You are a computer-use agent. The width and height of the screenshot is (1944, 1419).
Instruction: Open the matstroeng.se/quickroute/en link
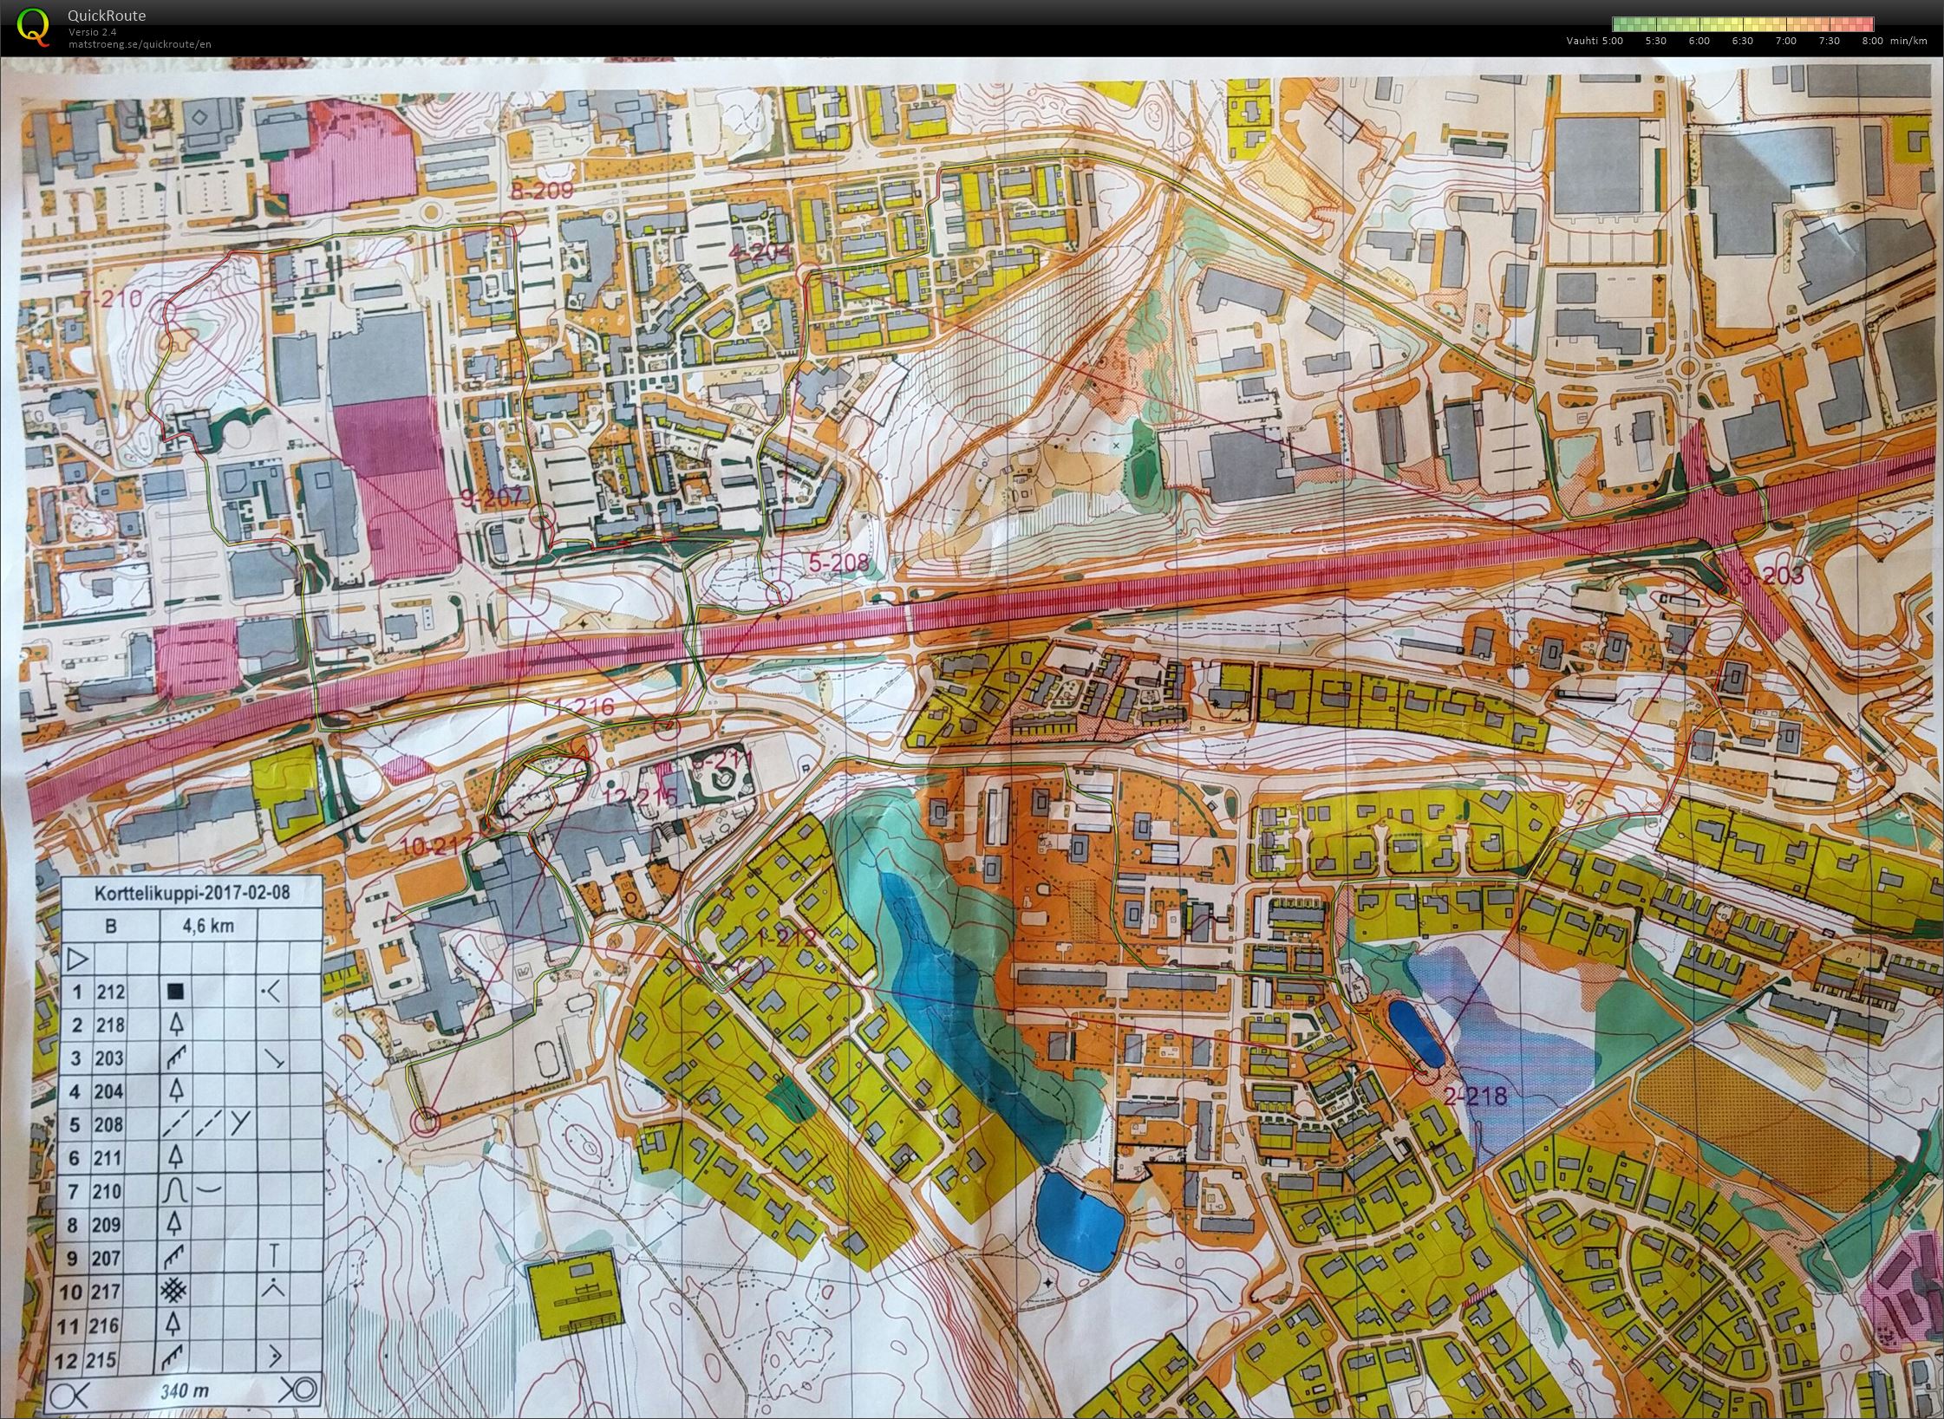coord(139,44)
